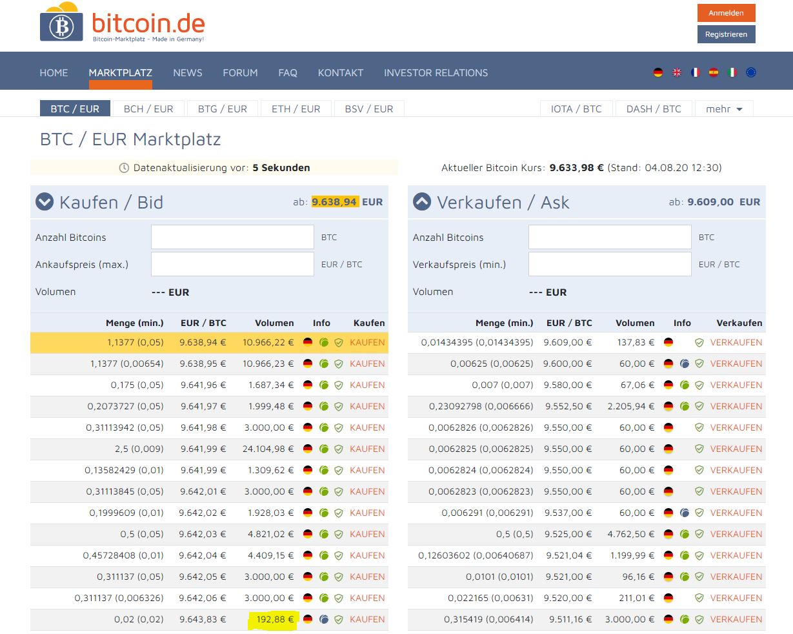Click shield icon in 9.552,50 € ask row
The height and width of the screenshot is (634, 793).
coord(699,406)
